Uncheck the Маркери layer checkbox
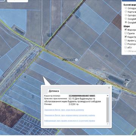Screen dimensions: 136x136 coord(125,29)
